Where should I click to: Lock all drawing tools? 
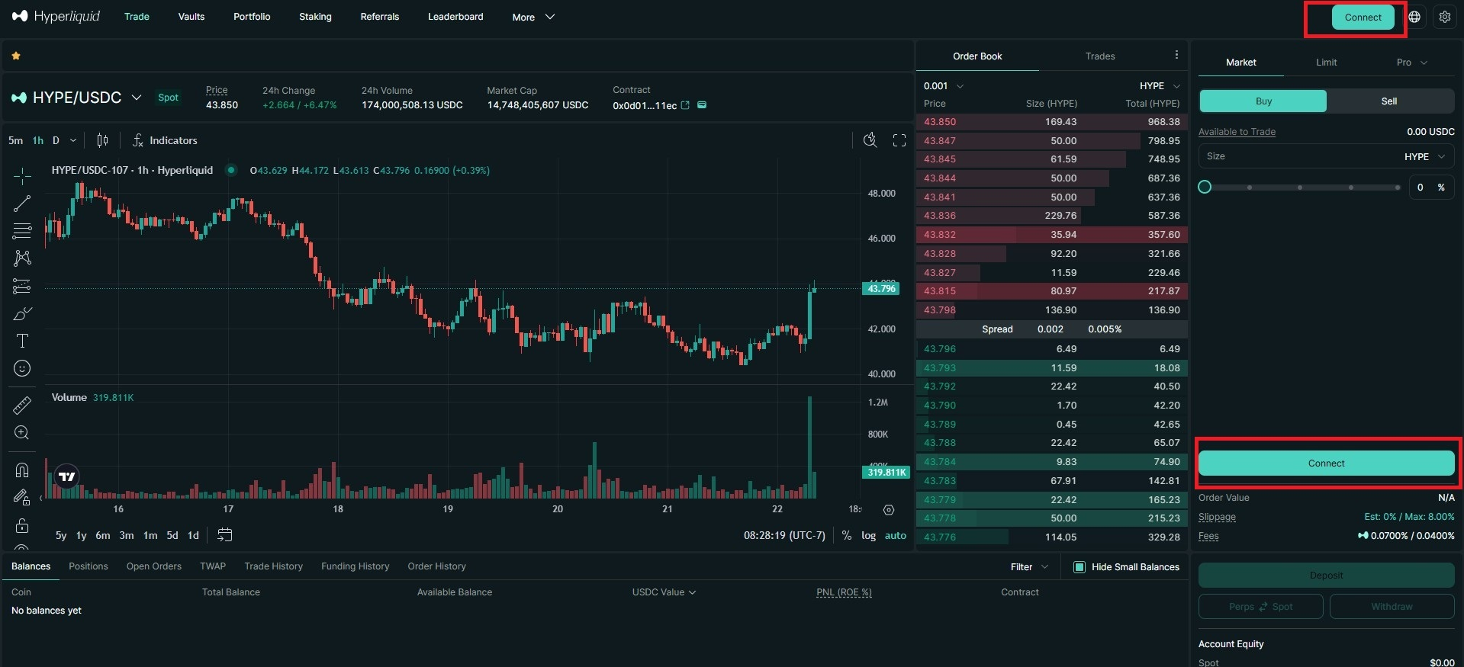tap(22, 525)
